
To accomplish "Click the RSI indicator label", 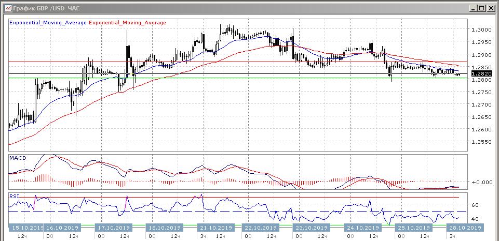I will point(15,196).
